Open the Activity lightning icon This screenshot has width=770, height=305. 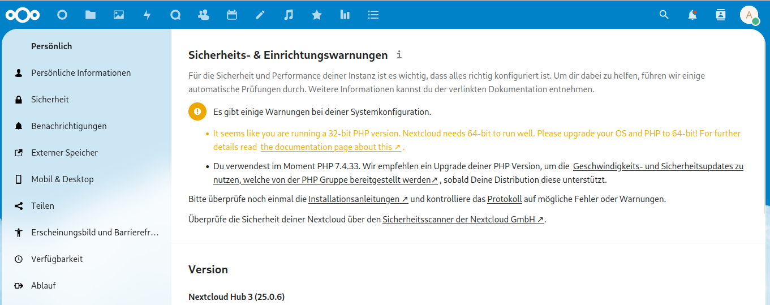click(x=147, y=15)
